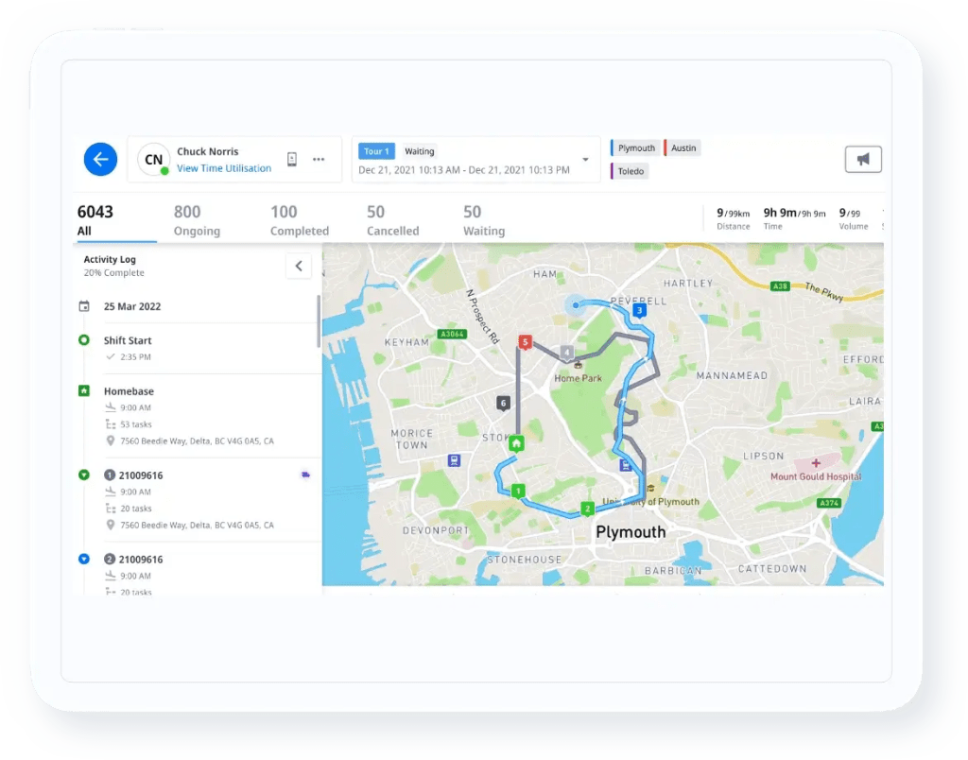This screenshot has width=968, height=760.
Task: Open the three-dot menu beside Chuck Norris
Action: 319,160
